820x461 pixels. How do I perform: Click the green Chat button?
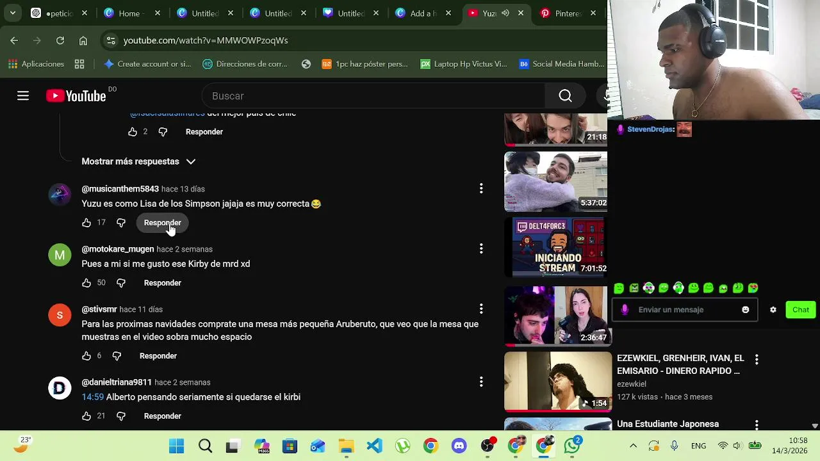click(801, 310)
